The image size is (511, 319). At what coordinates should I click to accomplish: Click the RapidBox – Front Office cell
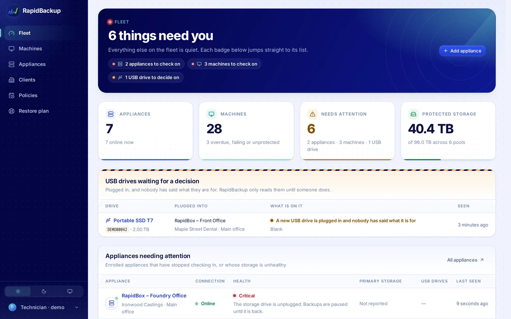[200, 220]
